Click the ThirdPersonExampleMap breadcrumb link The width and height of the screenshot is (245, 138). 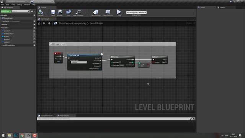(72, 23)
